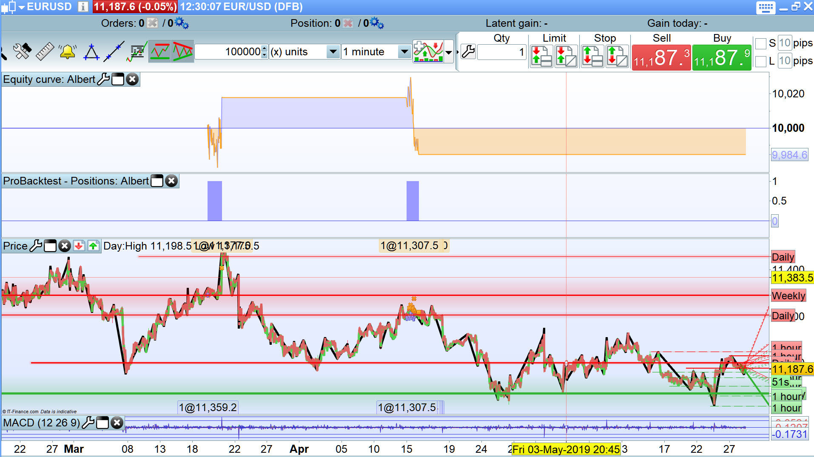The width and height of the screenshot is (814, 457).
Task: Edit the Qty order field
Action: (x=502, y=52)
